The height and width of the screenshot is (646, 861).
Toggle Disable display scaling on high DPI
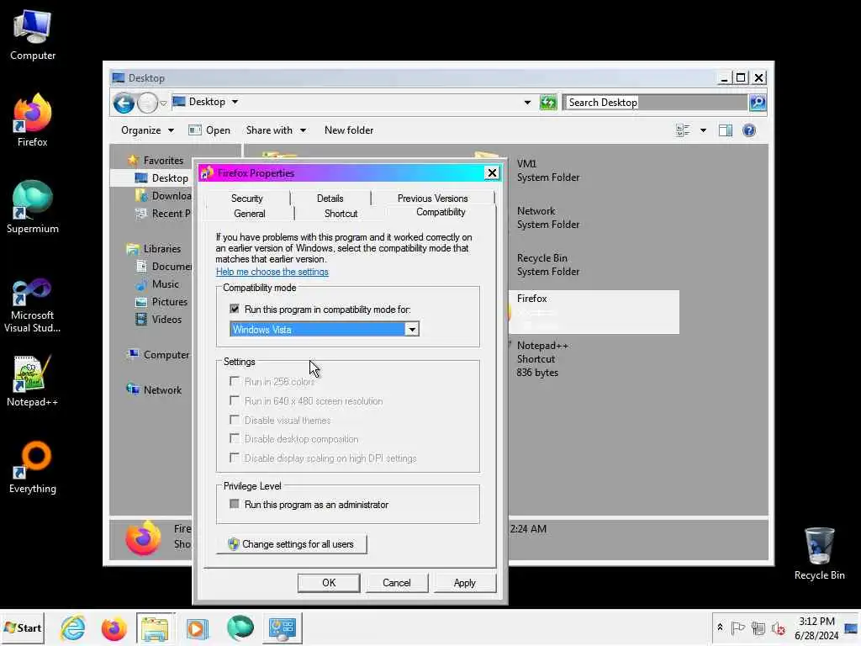(235, 458)
